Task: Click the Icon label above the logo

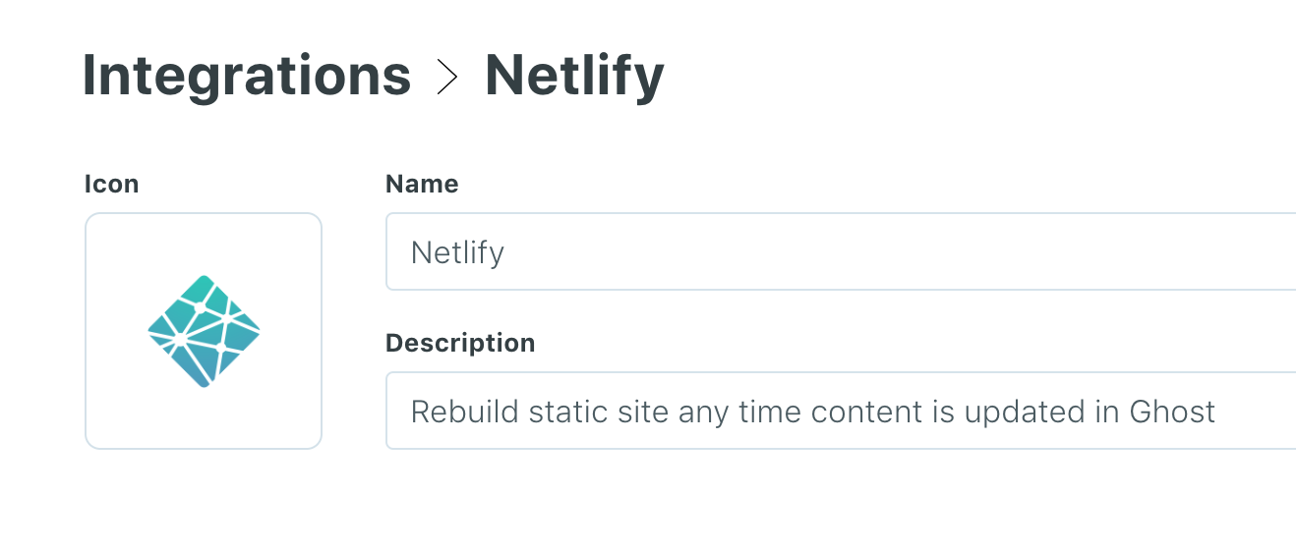Action: tap(111, 184)
